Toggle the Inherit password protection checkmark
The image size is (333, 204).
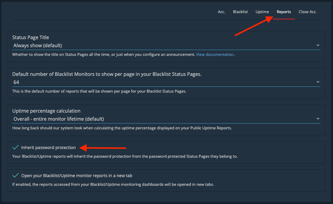(16, 147)
